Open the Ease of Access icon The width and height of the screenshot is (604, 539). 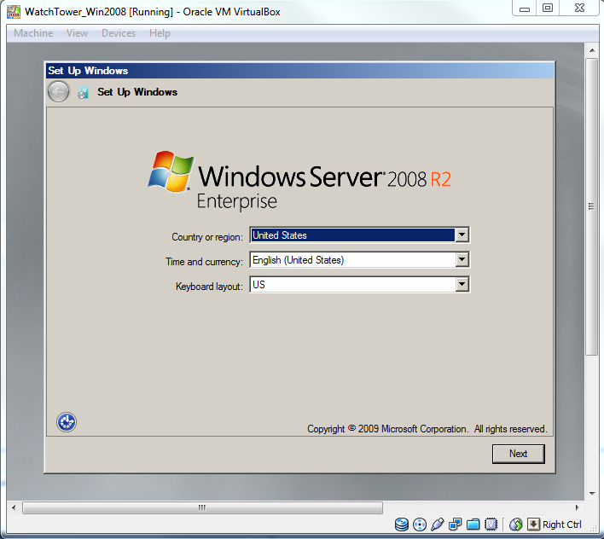coord(67,422)
